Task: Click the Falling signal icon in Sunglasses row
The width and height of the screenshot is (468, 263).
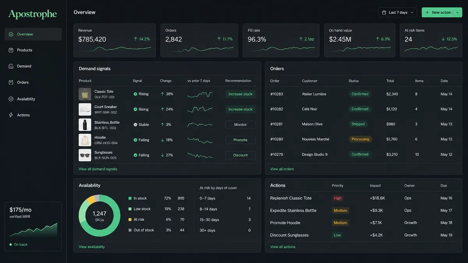Action: (135, 155)
